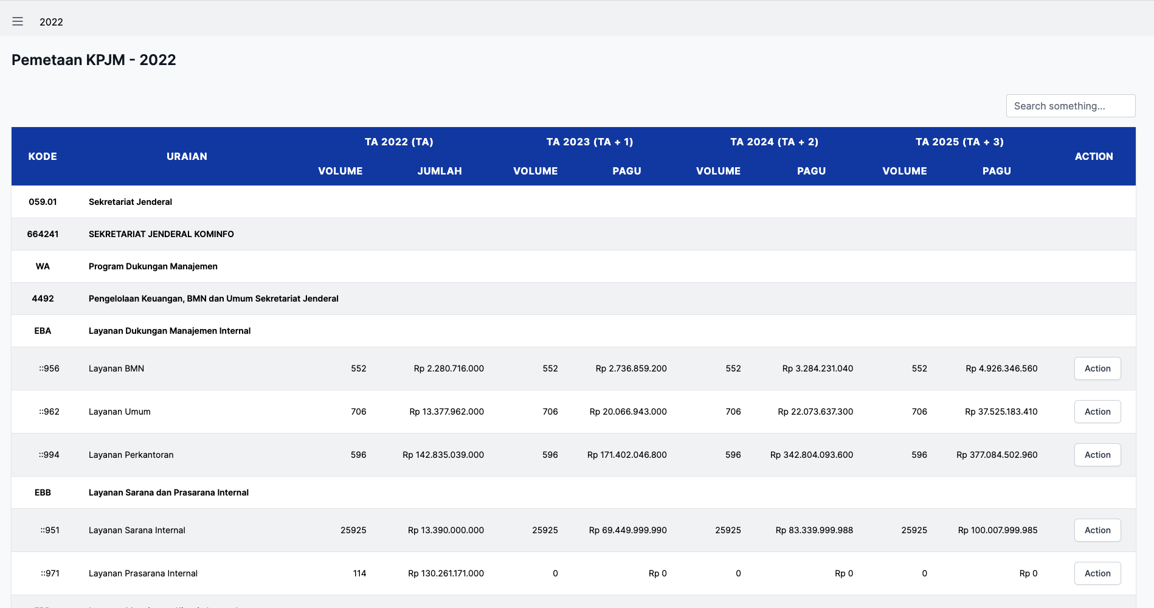Open Action for Layanan Perkantoran row

click(x=1097, y=455)
